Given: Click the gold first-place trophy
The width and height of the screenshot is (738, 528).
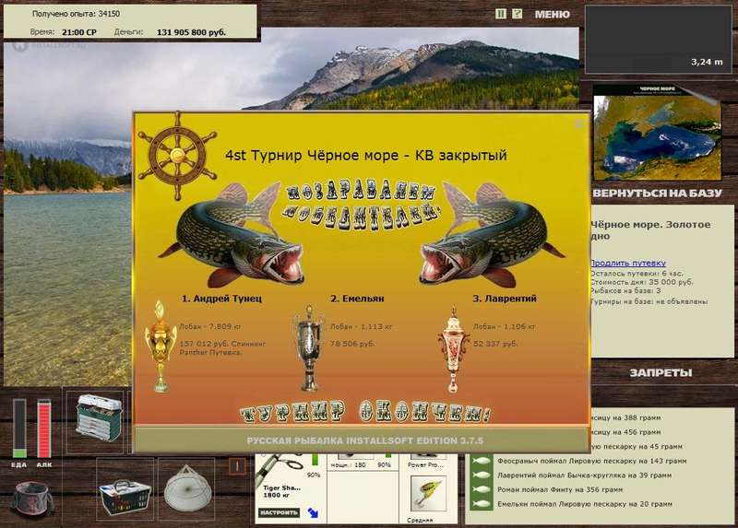Looking at the screenshot, I should (160, 346).
